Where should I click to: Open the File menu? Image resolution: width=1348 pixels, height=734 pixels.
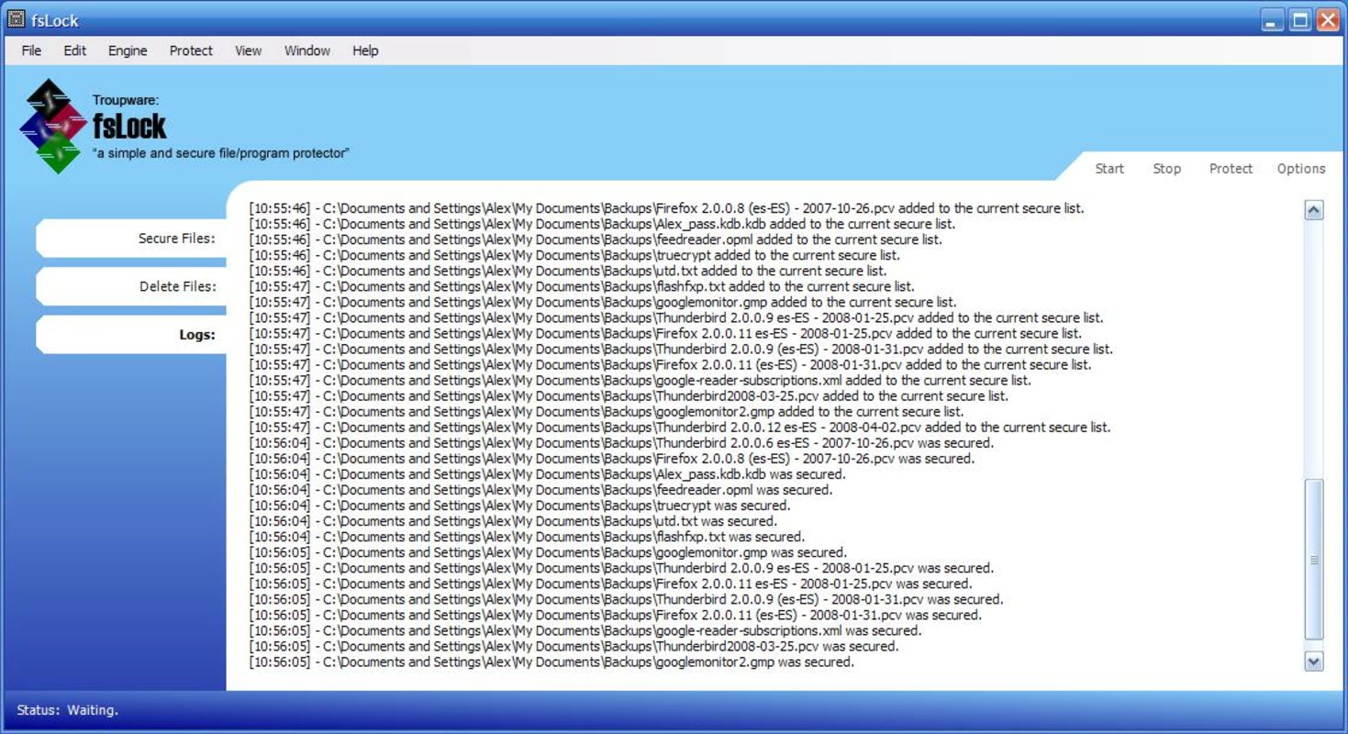tap(31, 50)
